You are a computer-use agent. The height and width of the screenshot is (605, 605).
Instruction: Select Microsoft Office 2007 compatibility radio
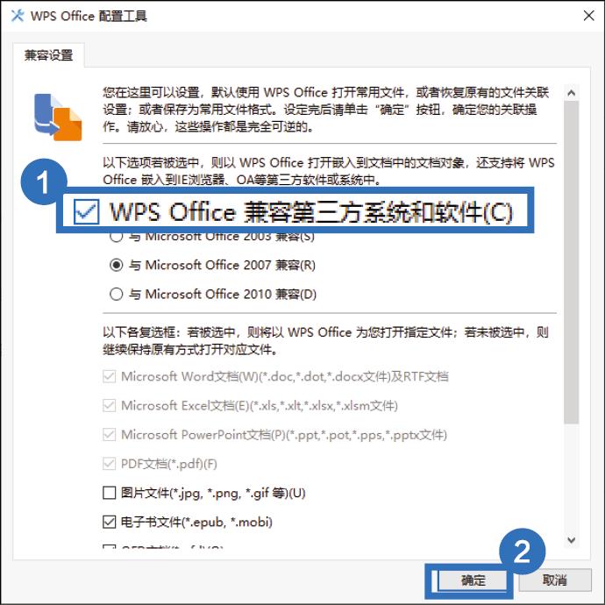[116, 265]
